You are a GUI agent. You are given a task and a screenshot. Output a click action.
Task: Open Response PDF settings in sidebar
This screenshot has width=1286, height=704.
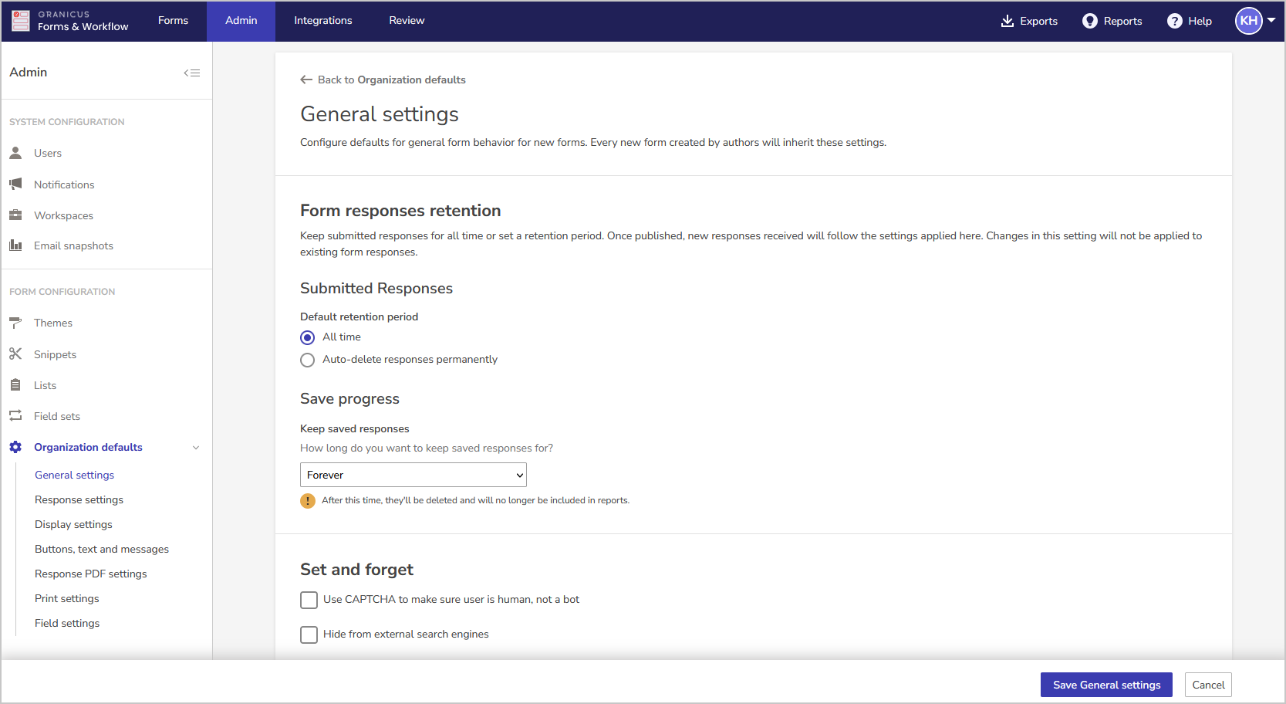tap(91, 574)
